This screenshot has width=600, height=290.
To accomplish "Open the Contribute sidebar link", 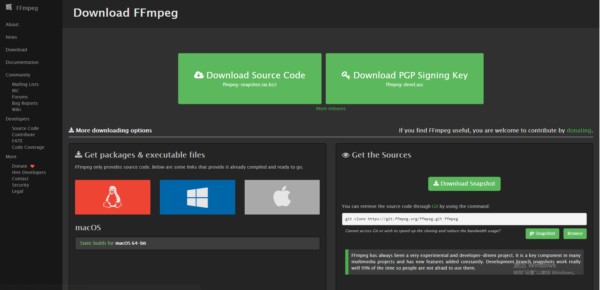I will 23,135.
